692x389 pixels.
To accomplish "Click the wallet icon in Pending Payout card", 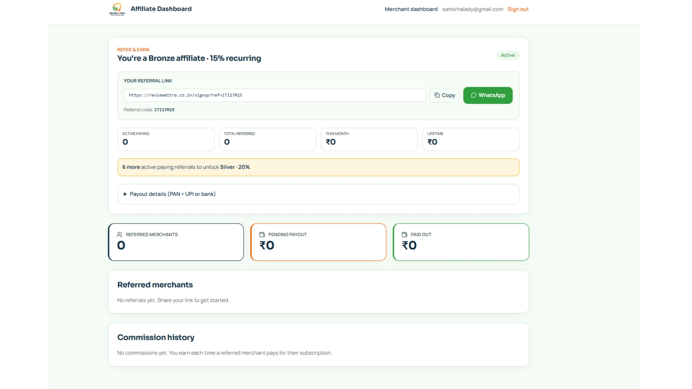I will pos(262,235).
